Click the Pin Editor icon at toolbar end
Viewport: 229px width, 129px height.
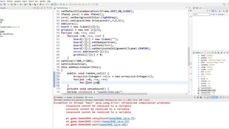click(97, 4)
